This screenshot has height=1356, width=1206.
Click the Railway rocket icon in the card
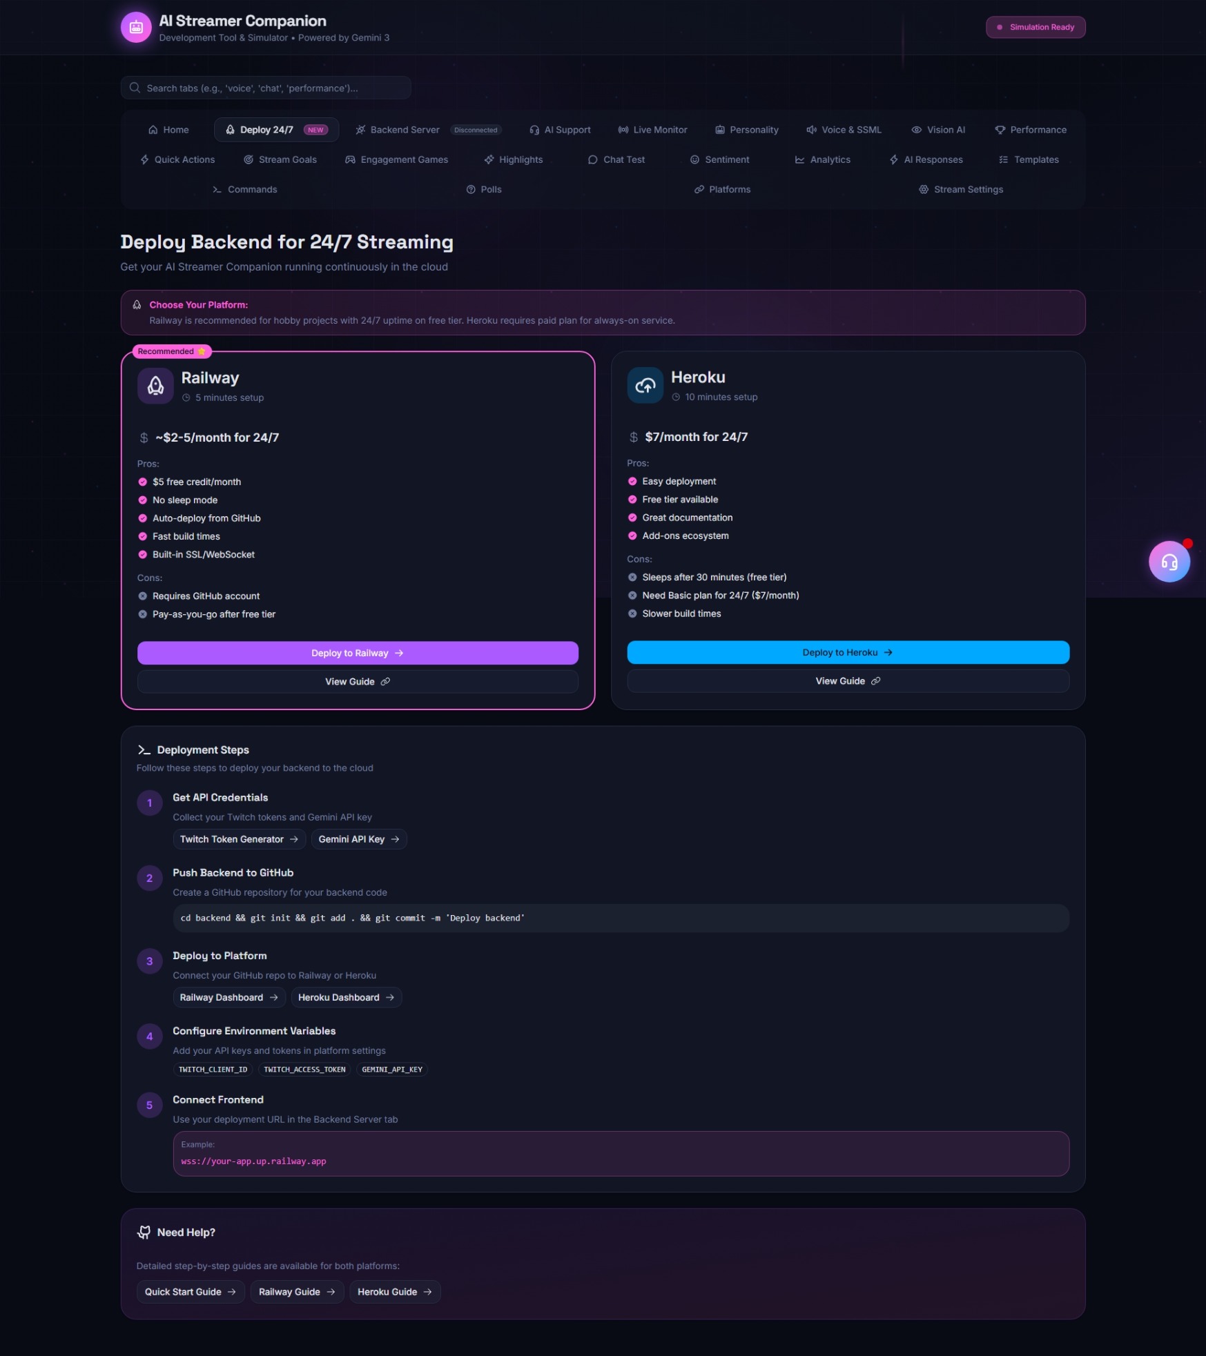point(155,386)
